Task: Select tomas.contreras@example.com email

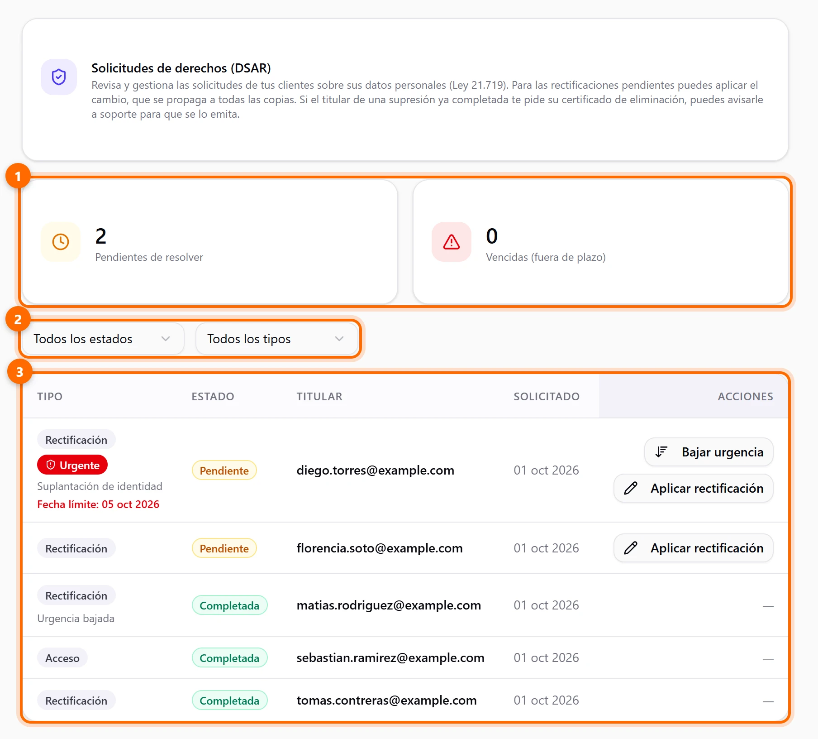Action: click(x=386, y=700)
